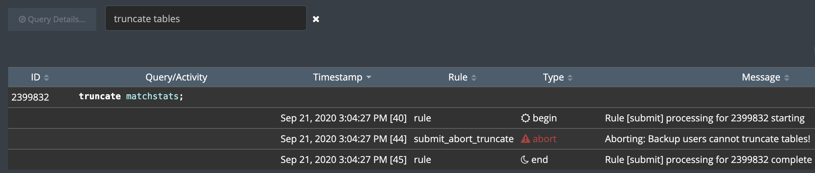Sort by the Type column arrows
815x173 pixels.
click(x=570, y=78)
